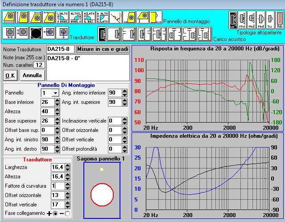Increase the Ang. int. sinistro value
285x222 pixels.
click(x=57, y=138)
